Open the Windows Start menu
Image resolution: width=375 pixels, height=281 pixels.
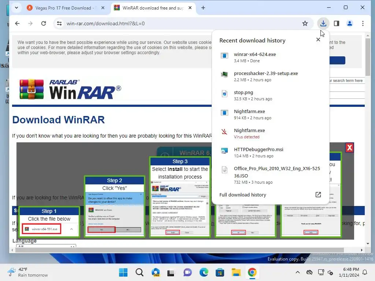pyautogui.click(x=123, y=272)
